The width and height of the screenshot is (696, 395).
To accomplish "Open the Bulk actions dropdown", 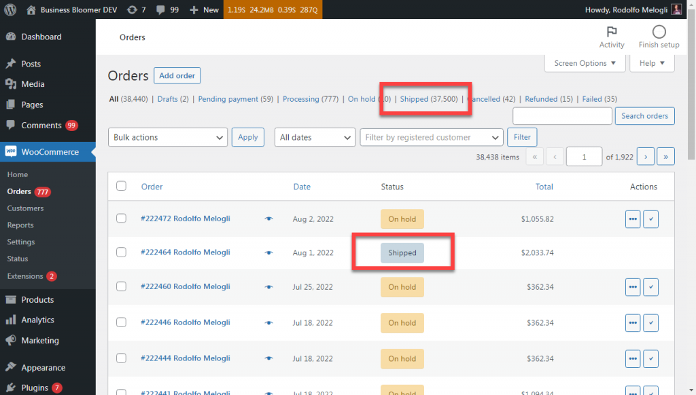I will tap(168, 137).
